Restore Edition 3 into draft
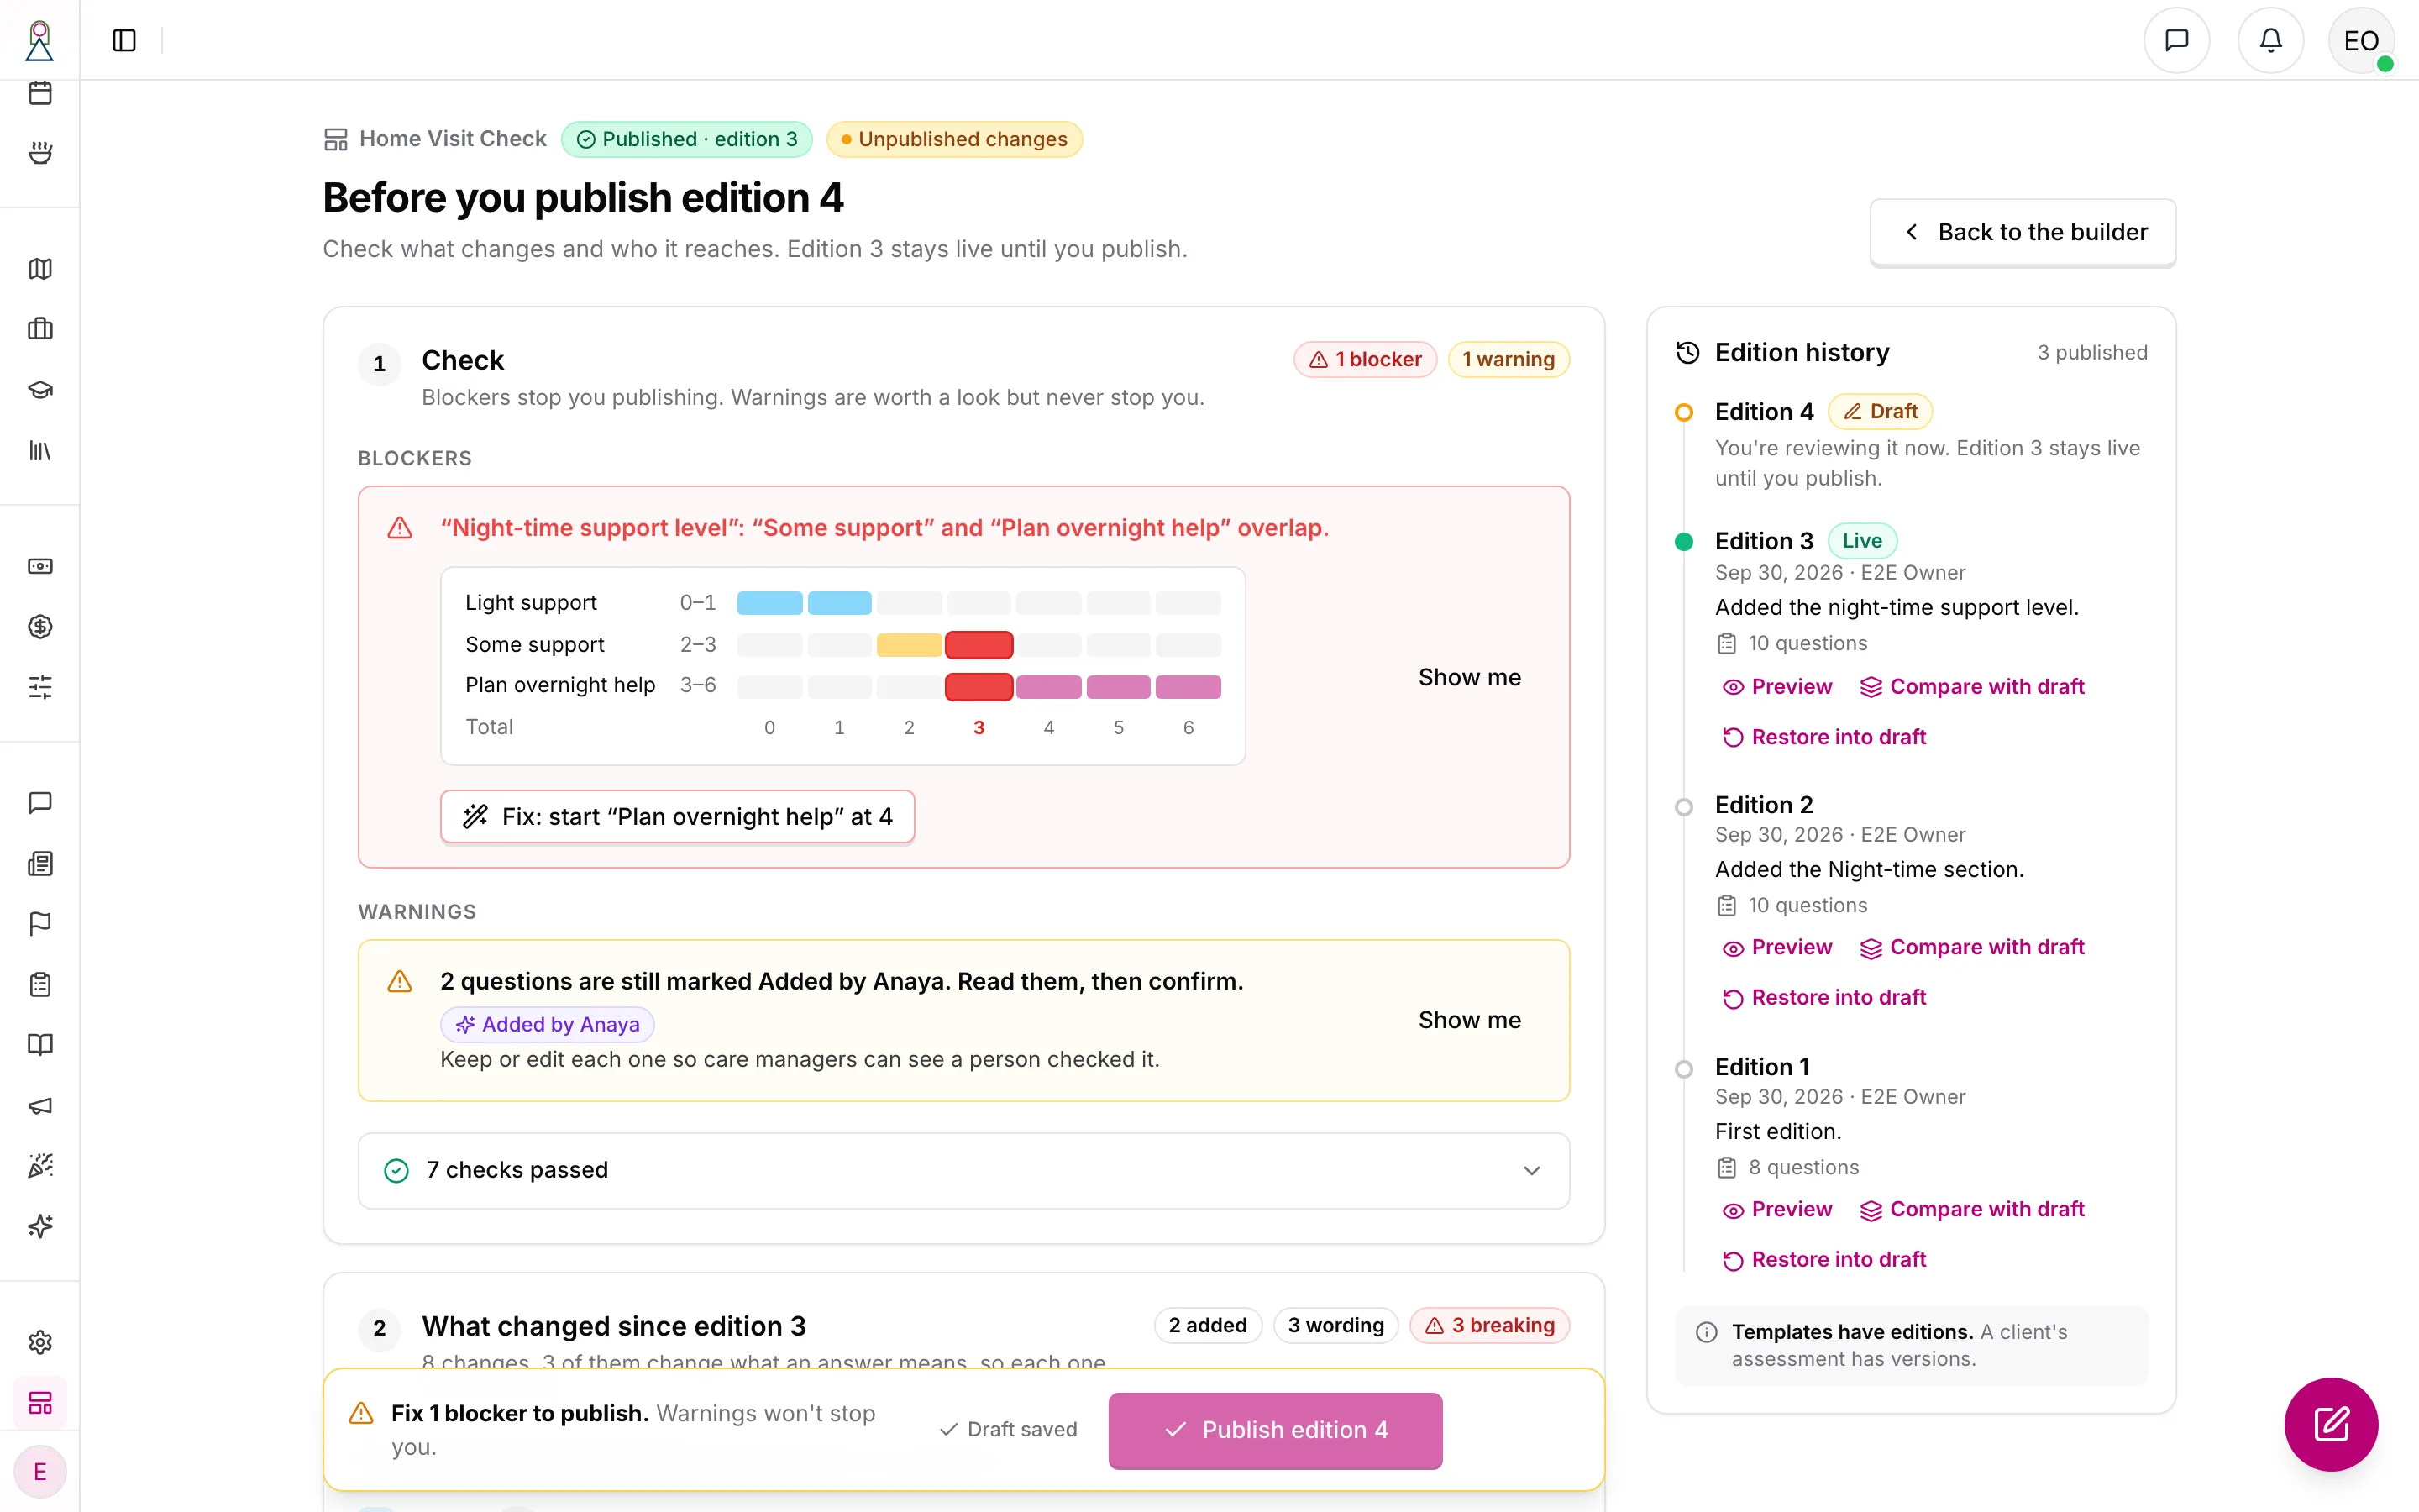Image resolution: width=2419 pixels, height=1512 pixels. 1824,737
